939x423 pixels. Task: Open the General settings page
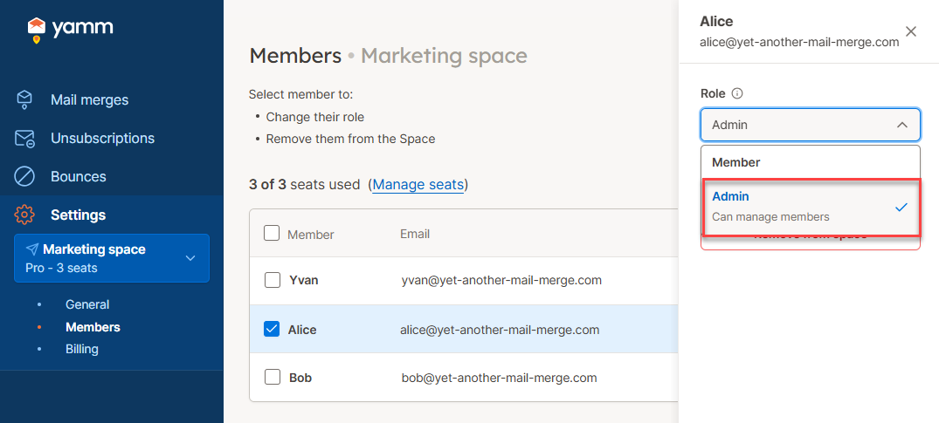[x=87, y=304]
